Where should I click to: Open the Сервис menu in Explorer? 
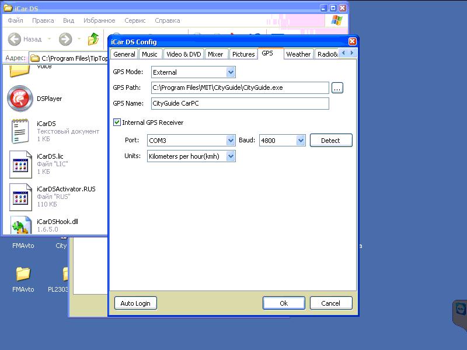click(135, 20)
